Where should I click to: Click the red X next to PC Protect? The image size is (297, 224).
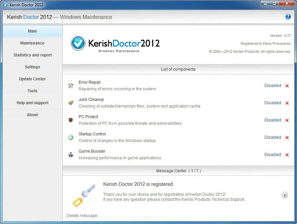coord(287,120)
